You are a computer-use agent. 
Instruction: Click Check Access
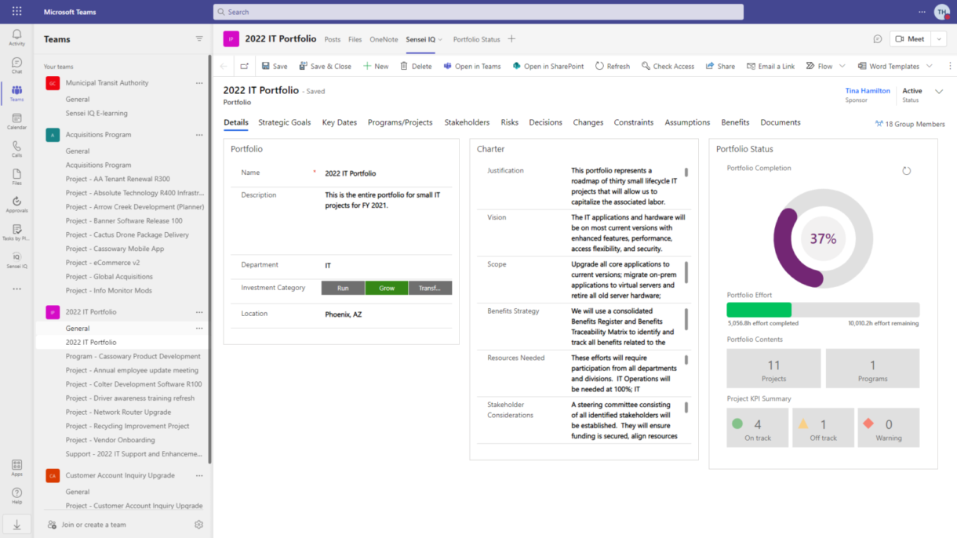668,66
